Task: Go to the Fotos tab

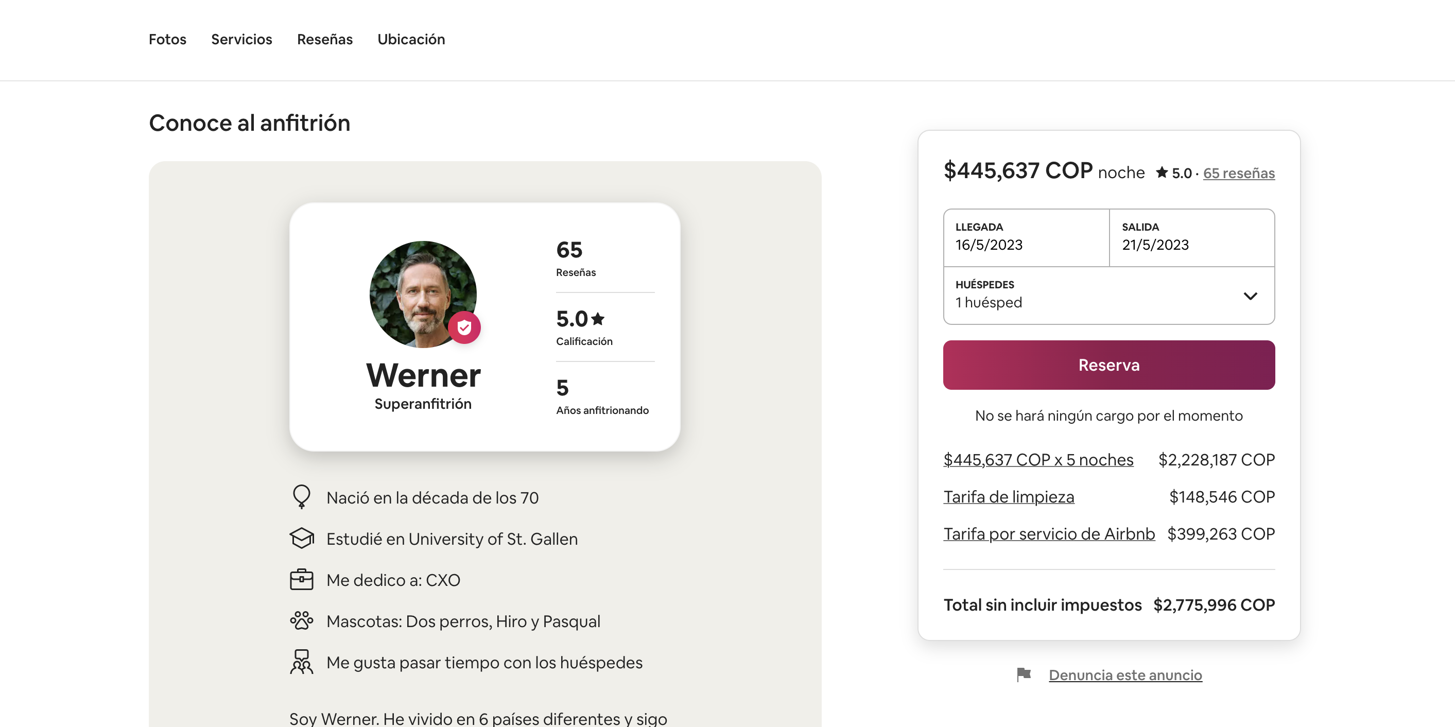Action: (x=167, y=40)
